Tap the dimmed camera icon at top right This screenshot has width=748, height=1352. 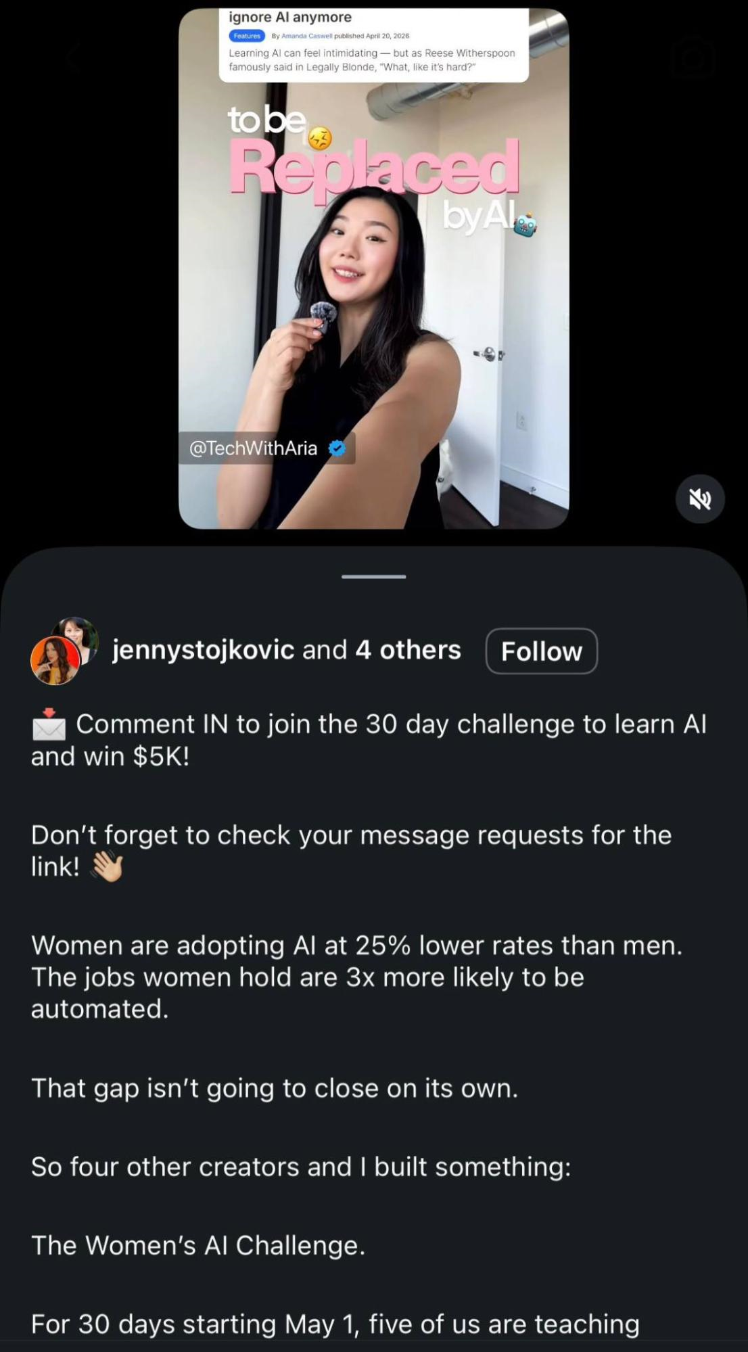(693, 60)
